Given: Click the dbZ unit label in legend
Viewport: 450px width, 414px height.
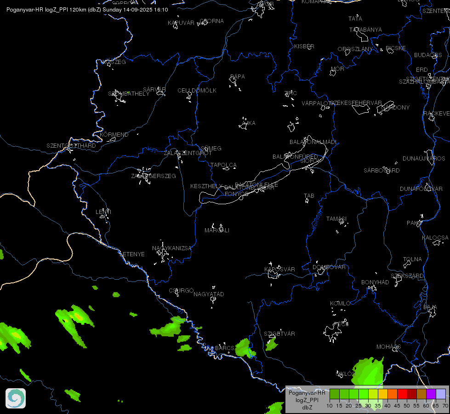Looking at the screenshot, I should (x=307, y=408).
